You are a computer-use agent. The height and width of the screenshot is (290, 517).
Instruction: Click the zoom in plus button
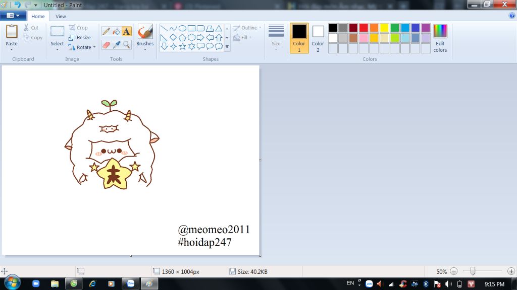tap(511, 271)
